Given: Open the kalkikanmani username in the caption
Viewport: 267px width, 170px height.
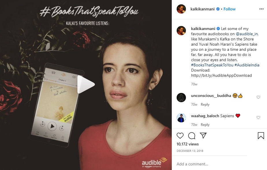Looking at the screenshot, I should click(203, 29).
